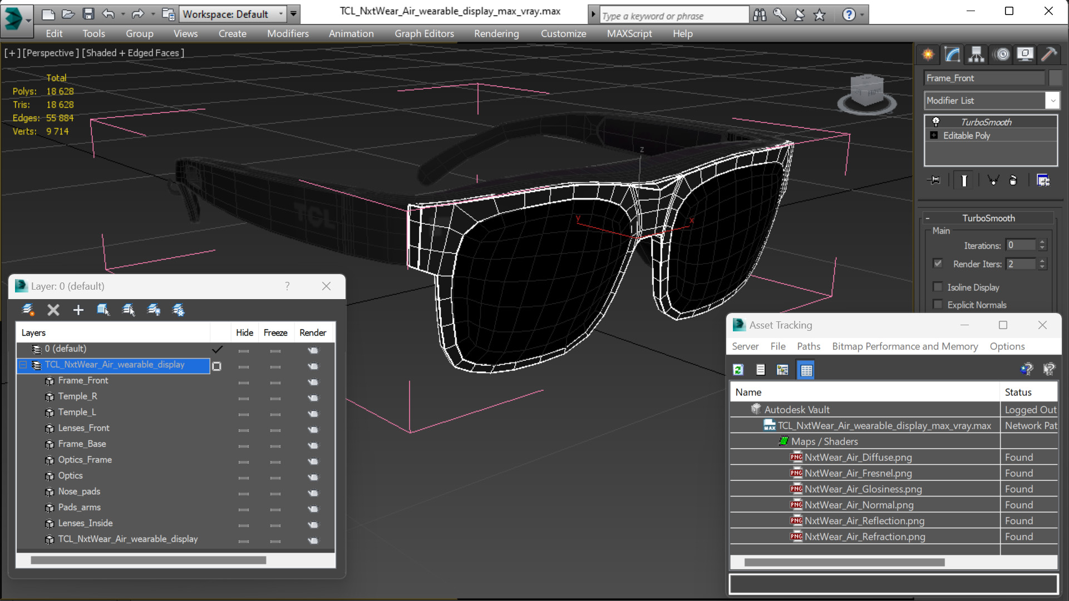Refresh the Asset Tracking list
Image resolution: width=1069 pixels, height=601 pixels.
coord(738,370)
